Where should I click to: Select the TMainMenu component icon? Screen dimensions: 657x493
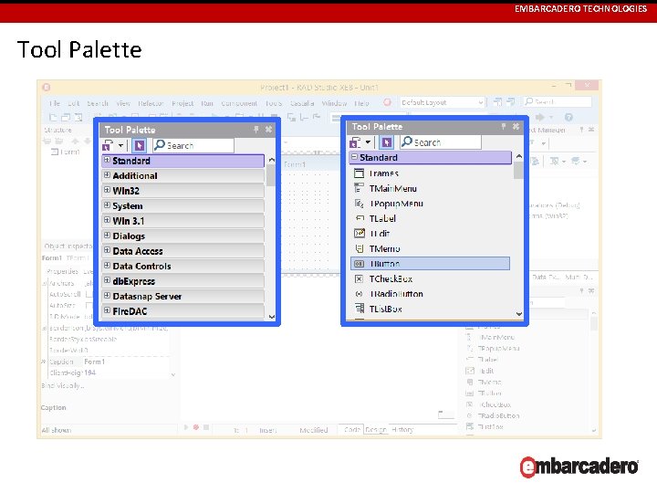[360, 188]
